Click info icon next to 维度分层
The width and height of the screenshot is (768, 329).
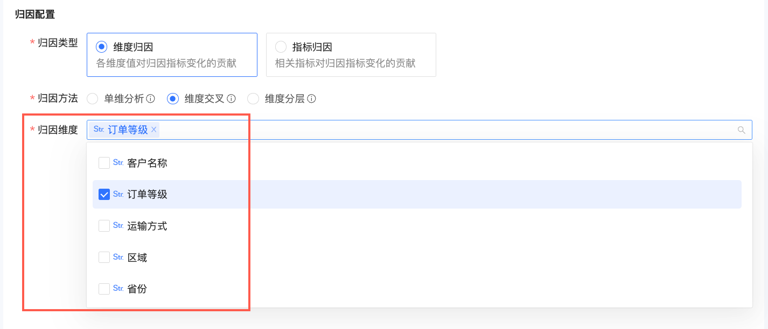point(311,99)
